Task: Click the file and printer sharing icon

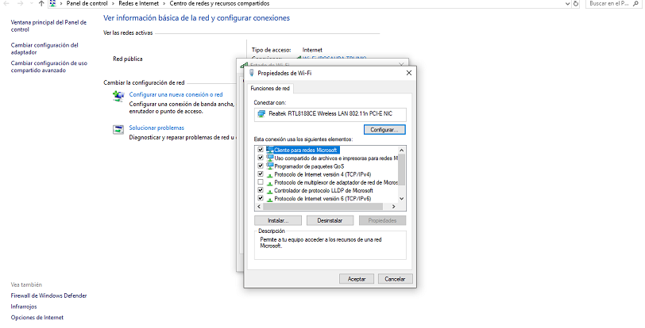Action: pyautogui.click(x=270, y=158)
